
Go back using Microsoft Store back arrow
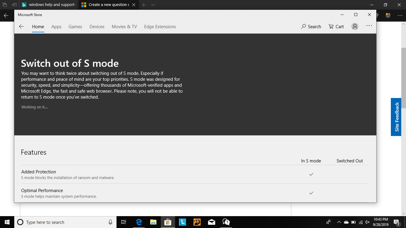pos(21,26)
